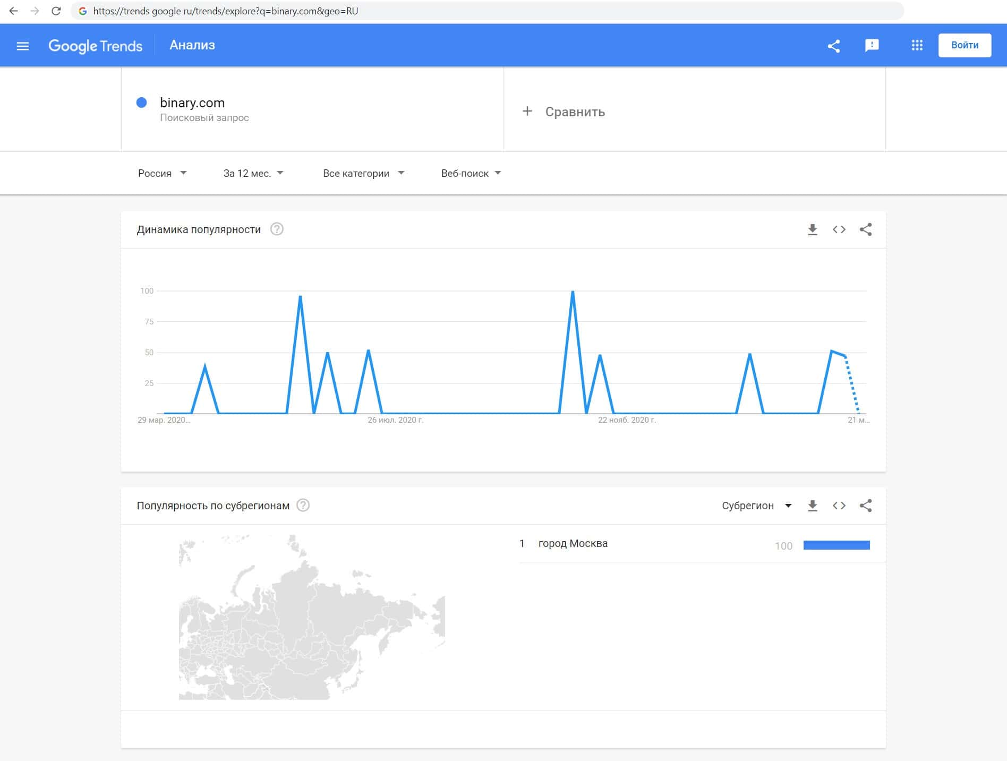This screenshot has height=761, width=1007.
Task: Click the browser forward arrow
Action: point(35,11)
